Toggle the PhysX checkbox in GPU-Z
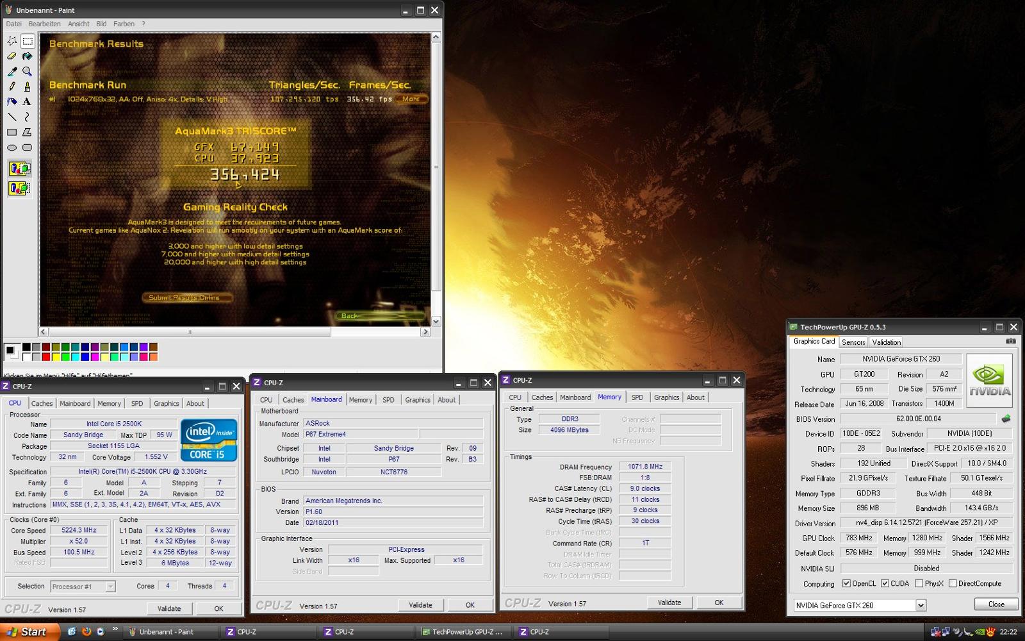This screenshot has width=1025, height=641. (919, 583)
